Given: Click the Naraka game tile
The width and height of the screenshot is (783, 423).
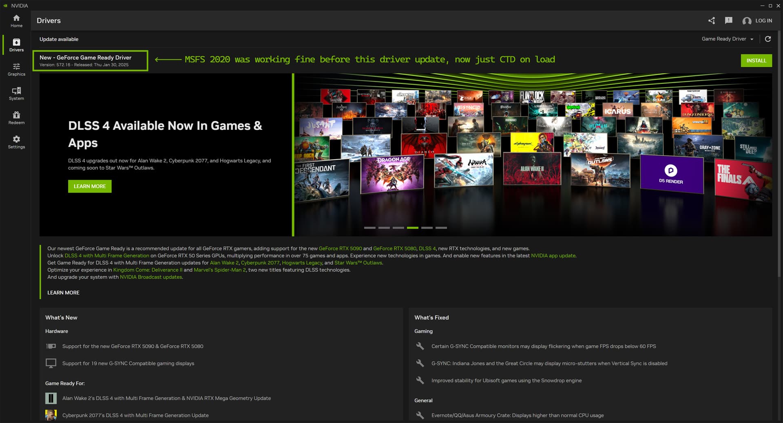Looking at the screenshot, I should 464,171.
